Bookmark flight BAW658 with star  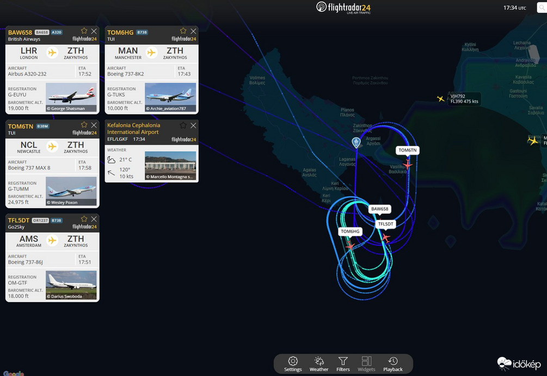[84, 32]
